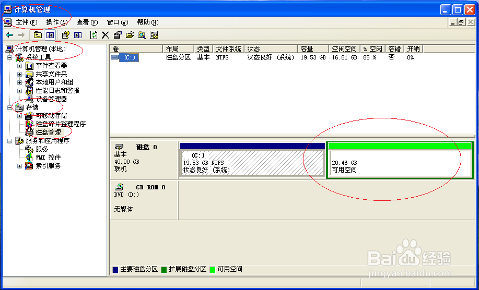Open the 操作(A) menu
This screenshot has width=479, height=290.
(57, 22)
